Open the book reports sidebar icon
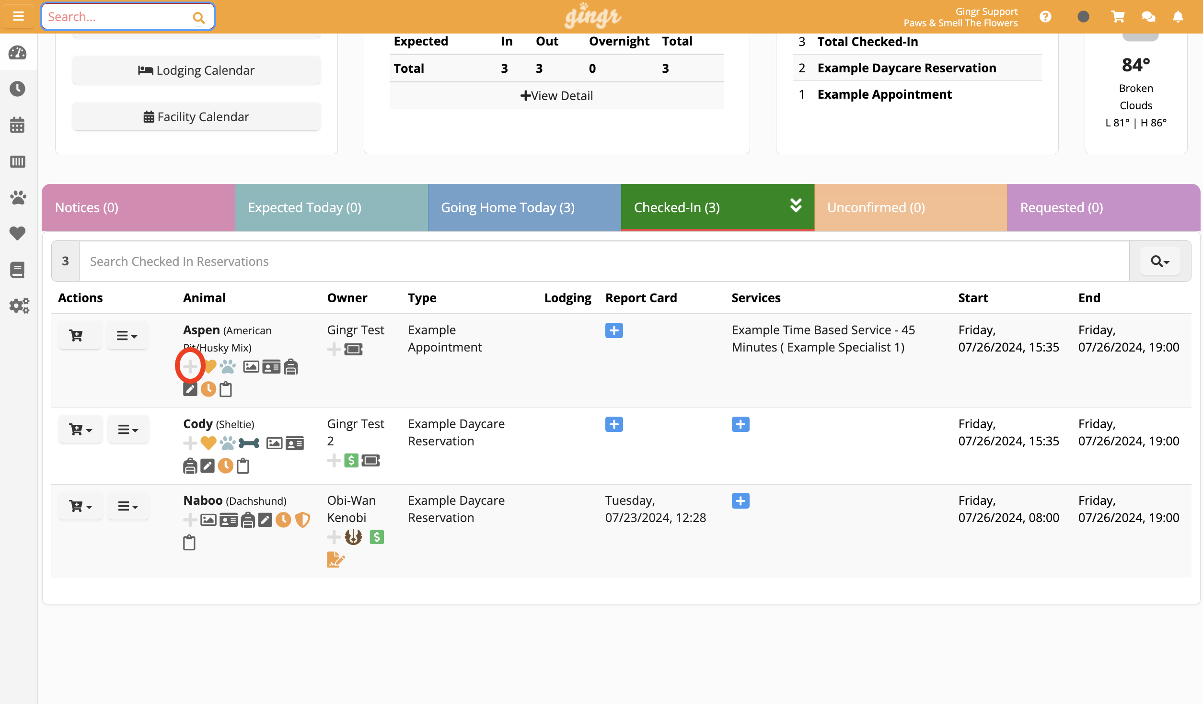This screenshot has width=1203, height=704. pyautogui.click(x=18, y=270)
